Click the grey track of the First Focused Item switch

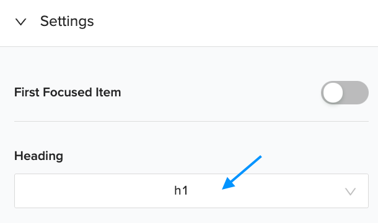[x=356, y=93]
